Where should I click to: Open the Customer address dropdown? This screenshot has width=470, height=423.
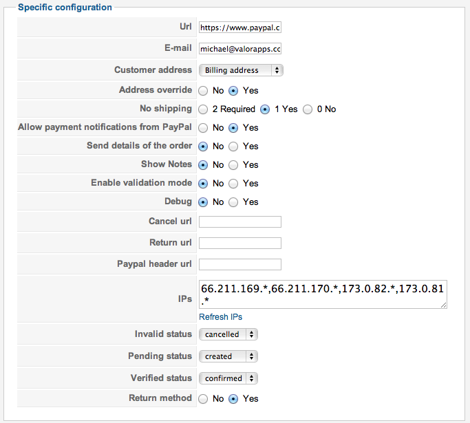[241, 70]
